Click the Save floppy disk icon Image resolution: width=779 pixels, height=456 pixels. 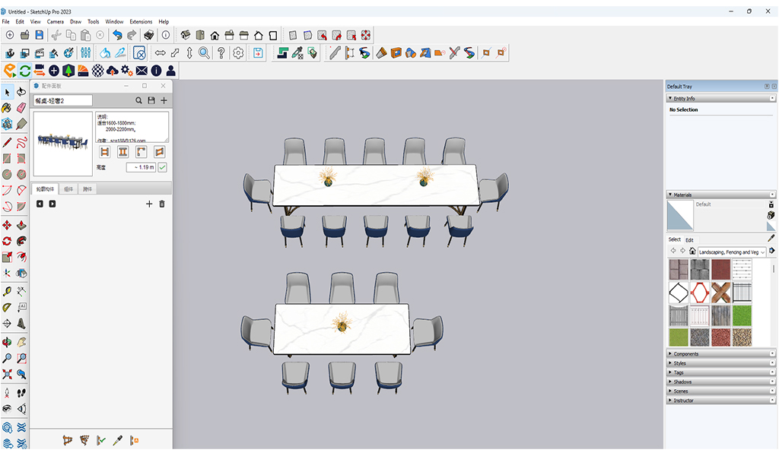click(39, 35)
